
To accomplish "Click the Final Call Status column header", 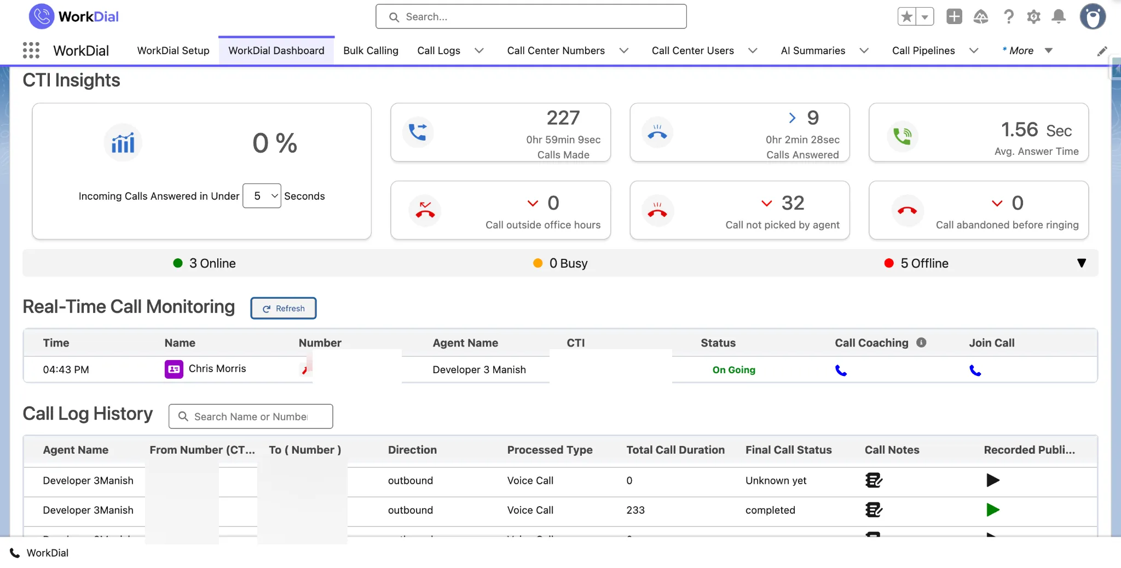I will (x=788, y=450).
